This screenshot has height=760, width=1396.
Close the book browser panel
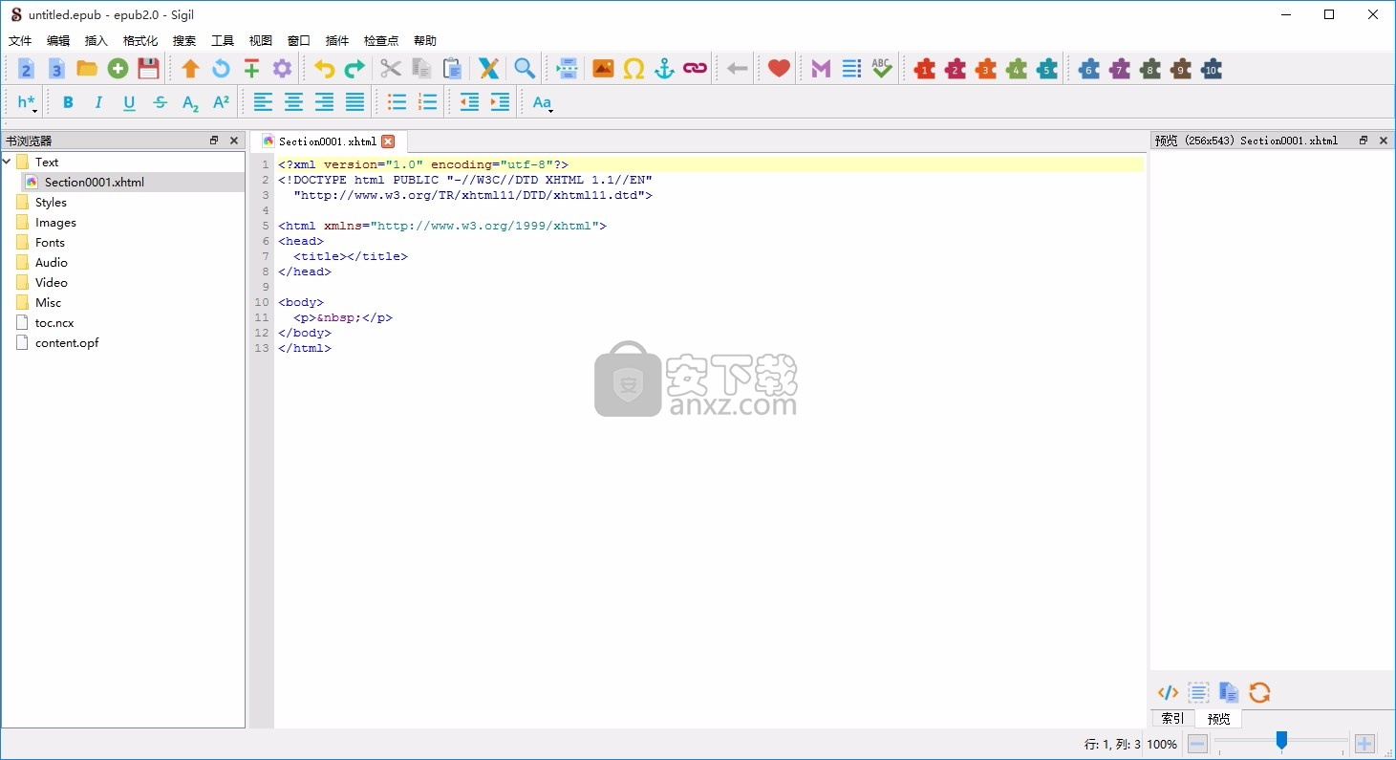click(x=234, y=141)
